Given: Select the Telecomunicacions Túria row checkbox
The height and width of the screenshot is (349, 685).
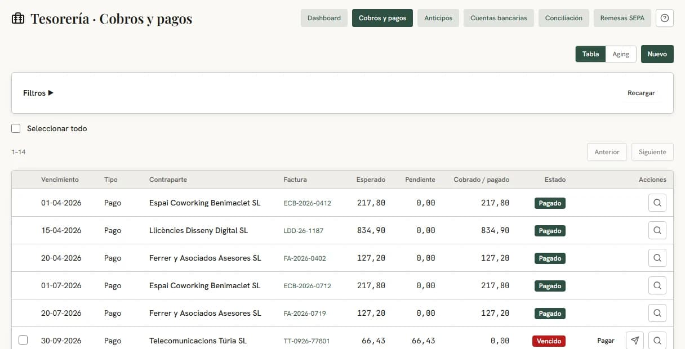Looking at the screenshot, I should pyautogui.click(x=23, y=340).
